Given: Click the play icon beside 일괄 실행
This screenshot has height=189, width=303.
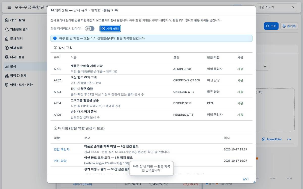Looking at the screenshot, I should [7, 48].
